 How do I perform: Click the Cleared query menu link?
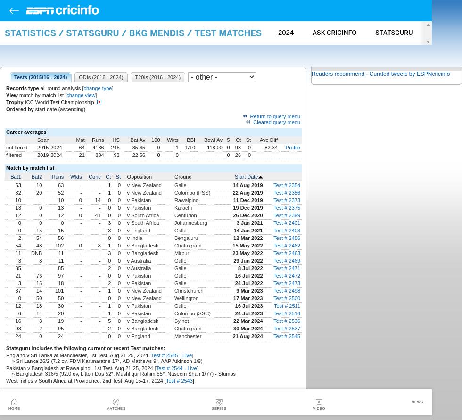click(x=277, y=122)
